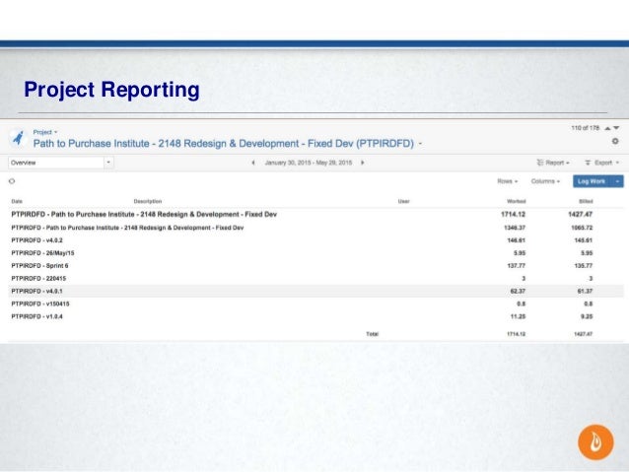Show next date range with right arrow
The height and width of the screenshot is (472, 629).
(x=363, y=163)
